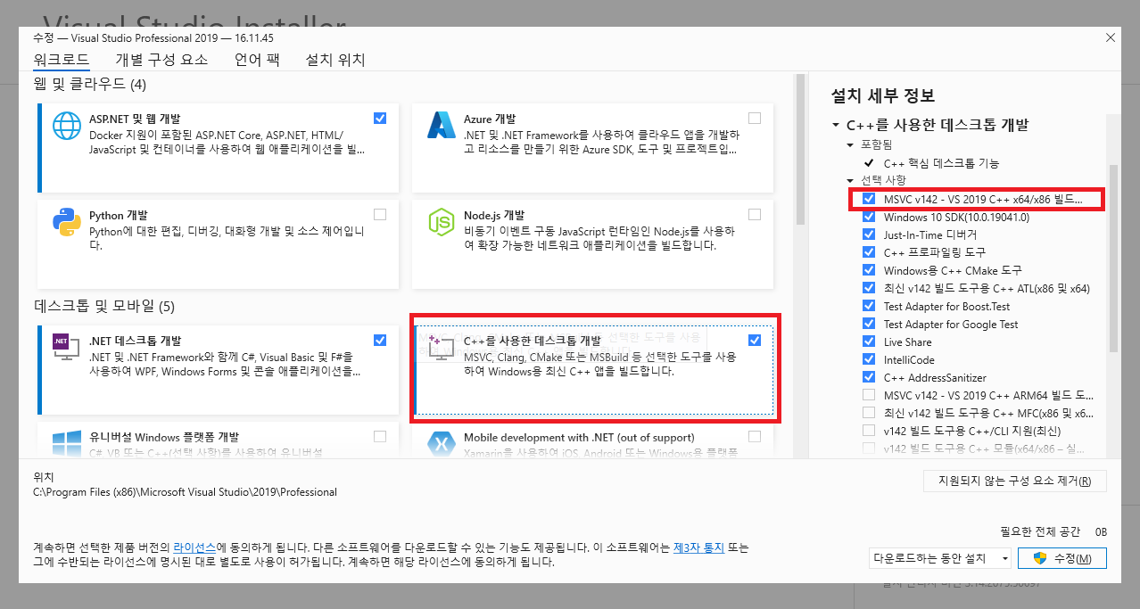Click the Xamarin Mobile development icon

point(442,444)
